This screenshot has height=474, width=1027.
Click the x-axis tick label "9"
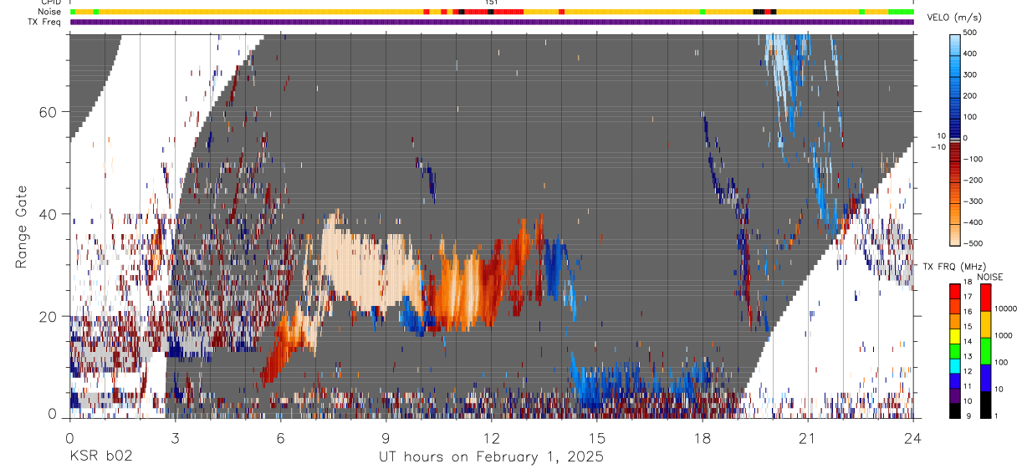pyautogui.click(x=386, y=437)
